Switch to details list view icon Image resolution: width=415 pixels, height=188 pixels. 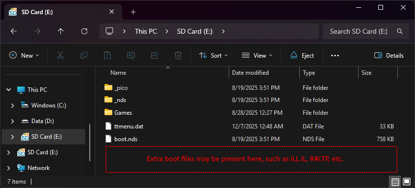[x=395, y=182]
